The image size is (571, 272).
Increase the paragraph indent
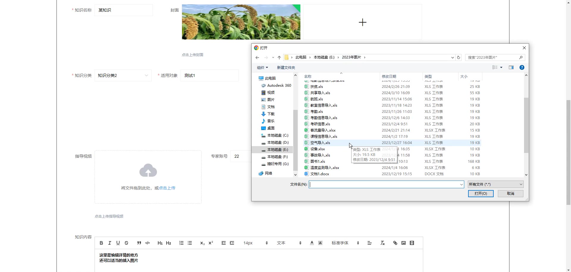coord(232,243)
